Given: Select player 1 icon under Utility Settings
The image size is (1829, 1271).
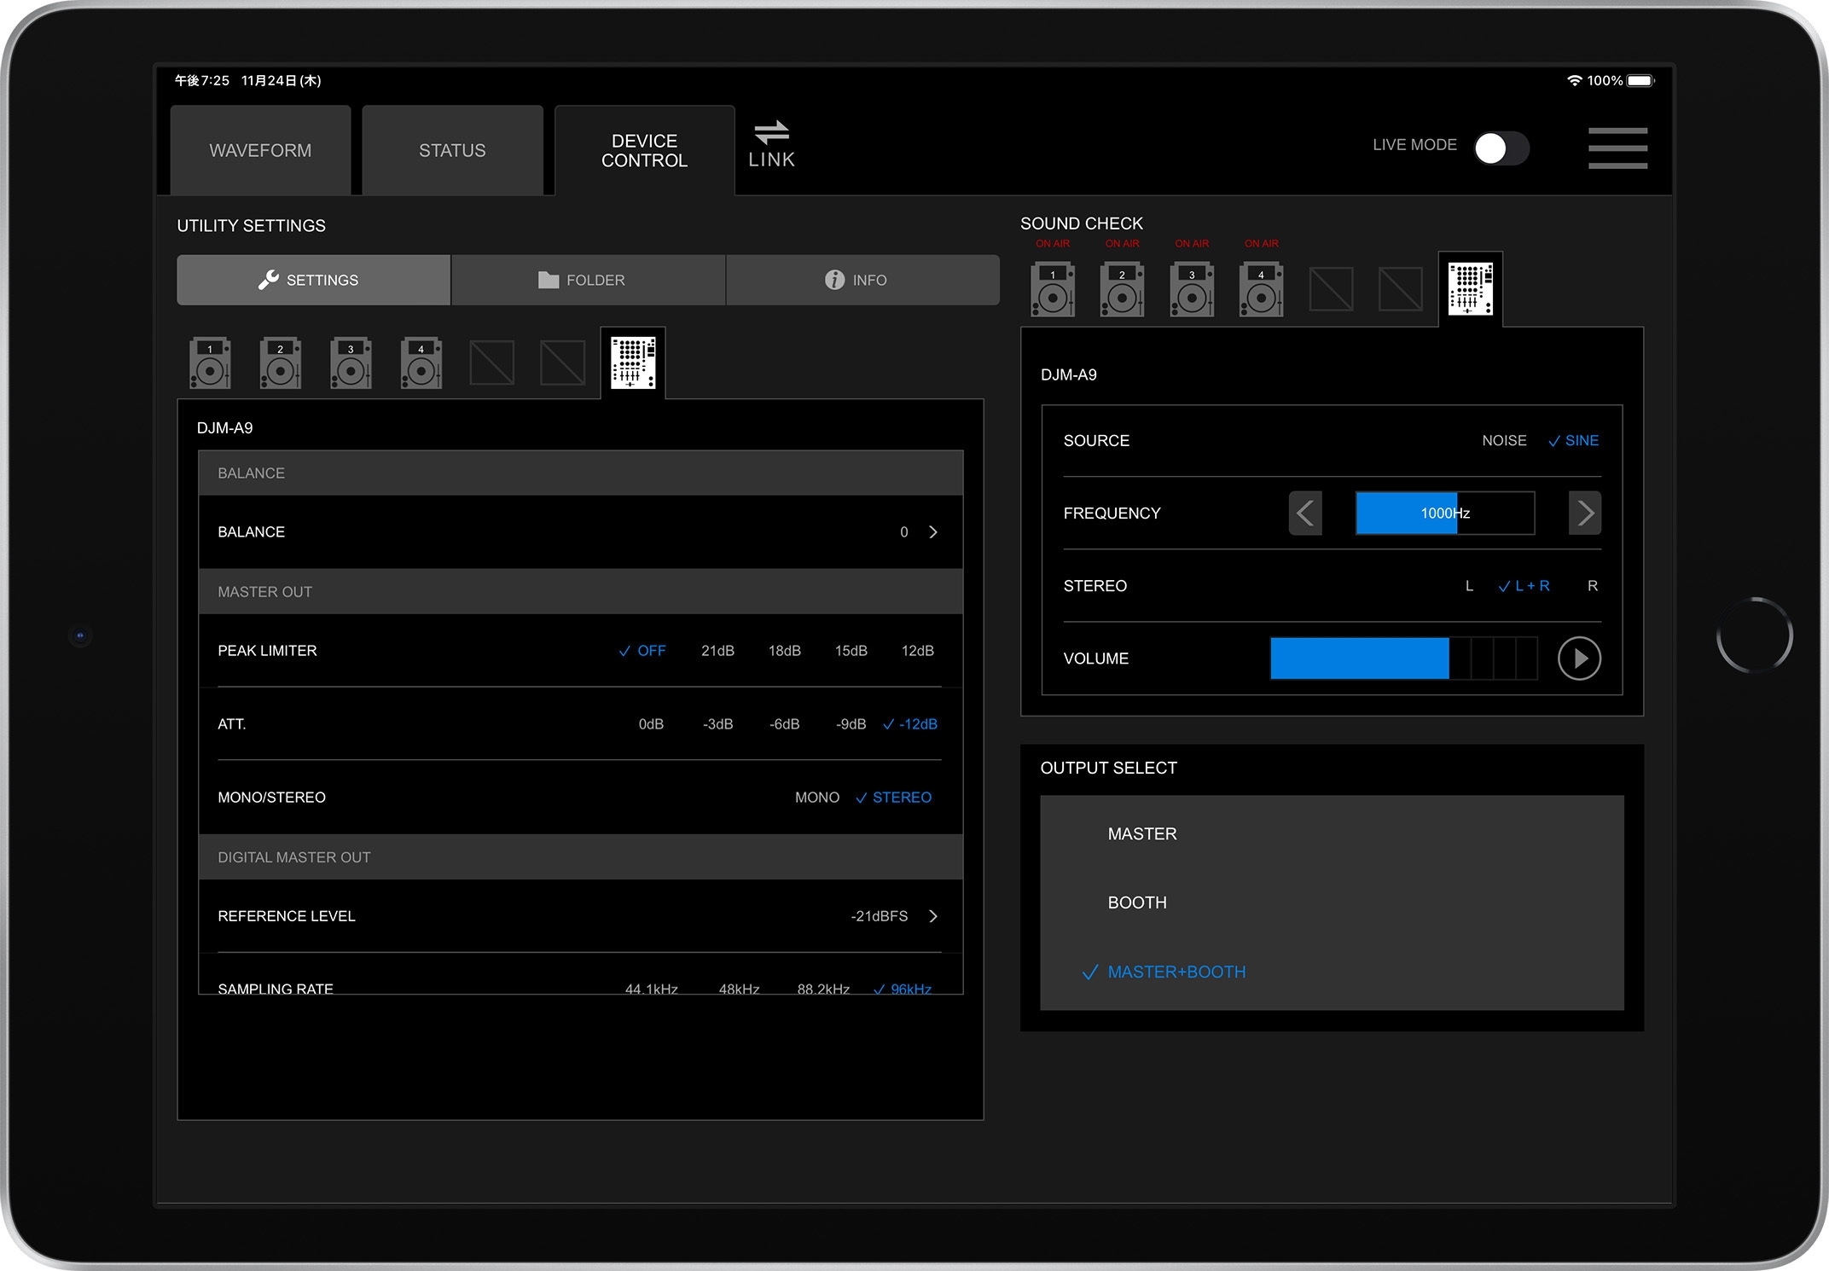Looking at the screenshot, I should (x=210, y=363).
